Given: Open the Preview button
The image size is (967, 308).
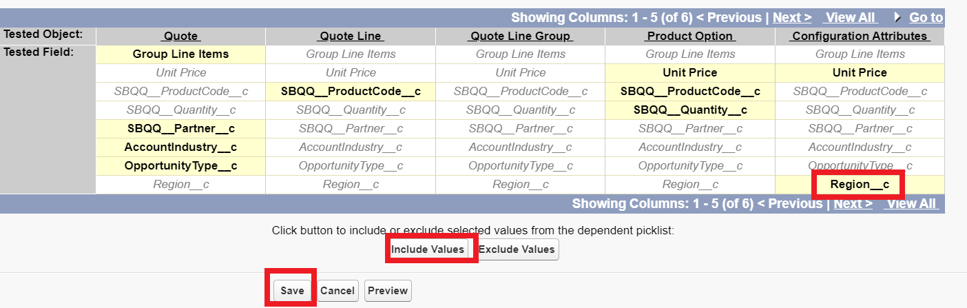Looking at the screenshot, I should click(x=388, y=291).
